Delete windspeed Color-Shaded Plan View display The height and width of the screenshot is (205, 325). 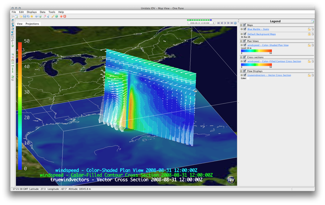[312, 45]
